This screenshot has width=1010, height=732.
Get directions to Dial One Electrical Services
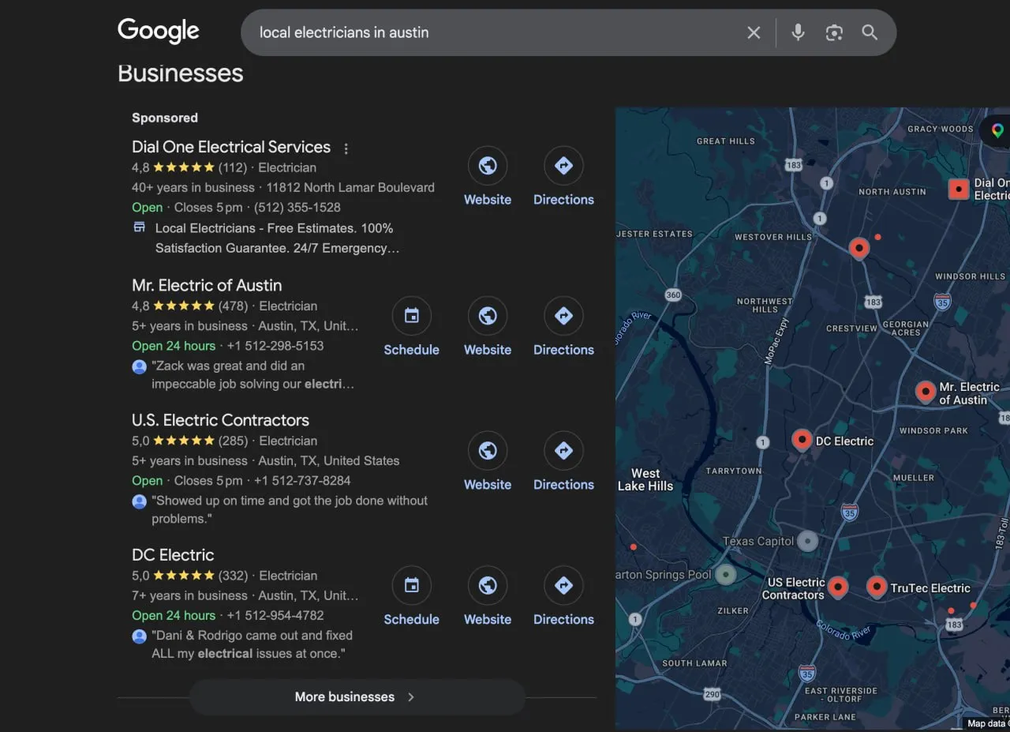pos(563,177)
